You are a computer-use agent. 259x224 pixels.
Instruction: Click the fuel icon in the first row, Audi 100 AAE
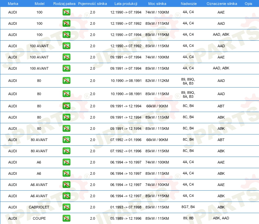66,12
